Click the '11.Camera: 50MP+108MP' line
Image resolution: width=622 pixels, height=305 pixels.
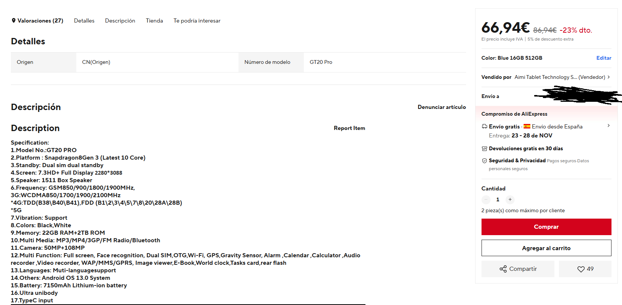click(x=48, y=248)
